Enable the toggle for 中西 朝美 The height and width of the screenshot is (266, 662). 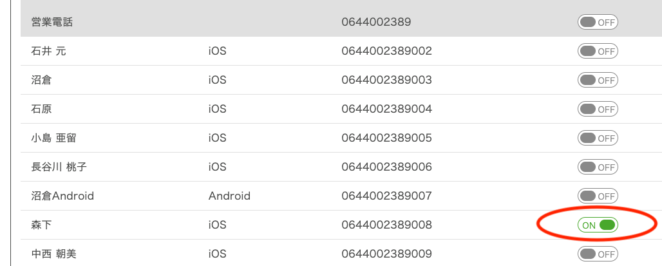point(598,254)
